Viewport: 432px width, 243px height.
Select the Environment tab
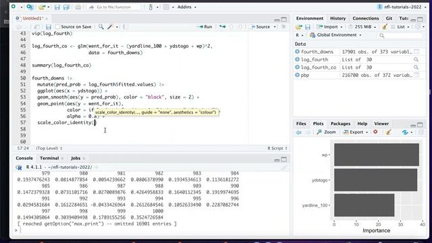(310, 18)
